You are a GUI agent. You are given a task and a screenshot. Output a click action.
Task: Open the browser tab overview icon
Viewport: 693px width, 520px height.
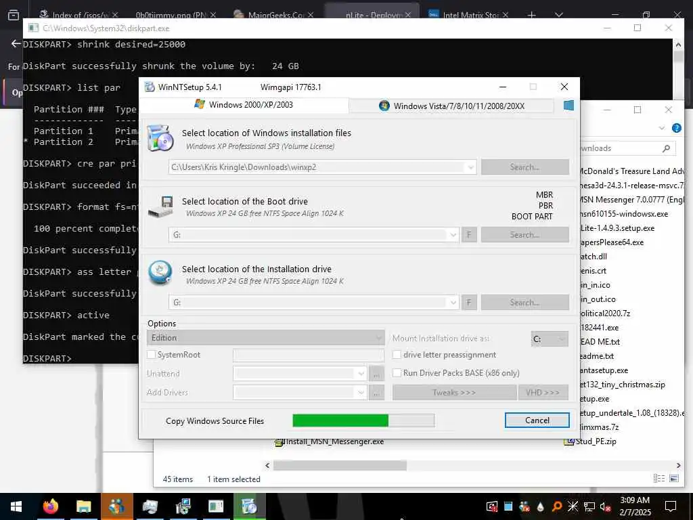tap(14, 15)
